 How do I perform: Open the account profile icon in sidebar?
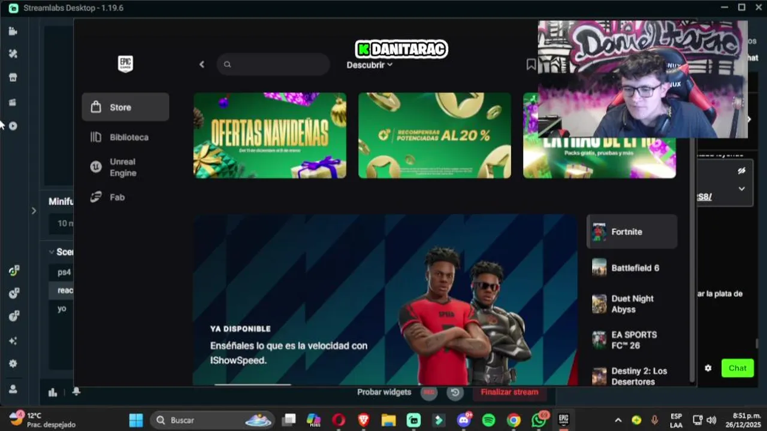13,388
